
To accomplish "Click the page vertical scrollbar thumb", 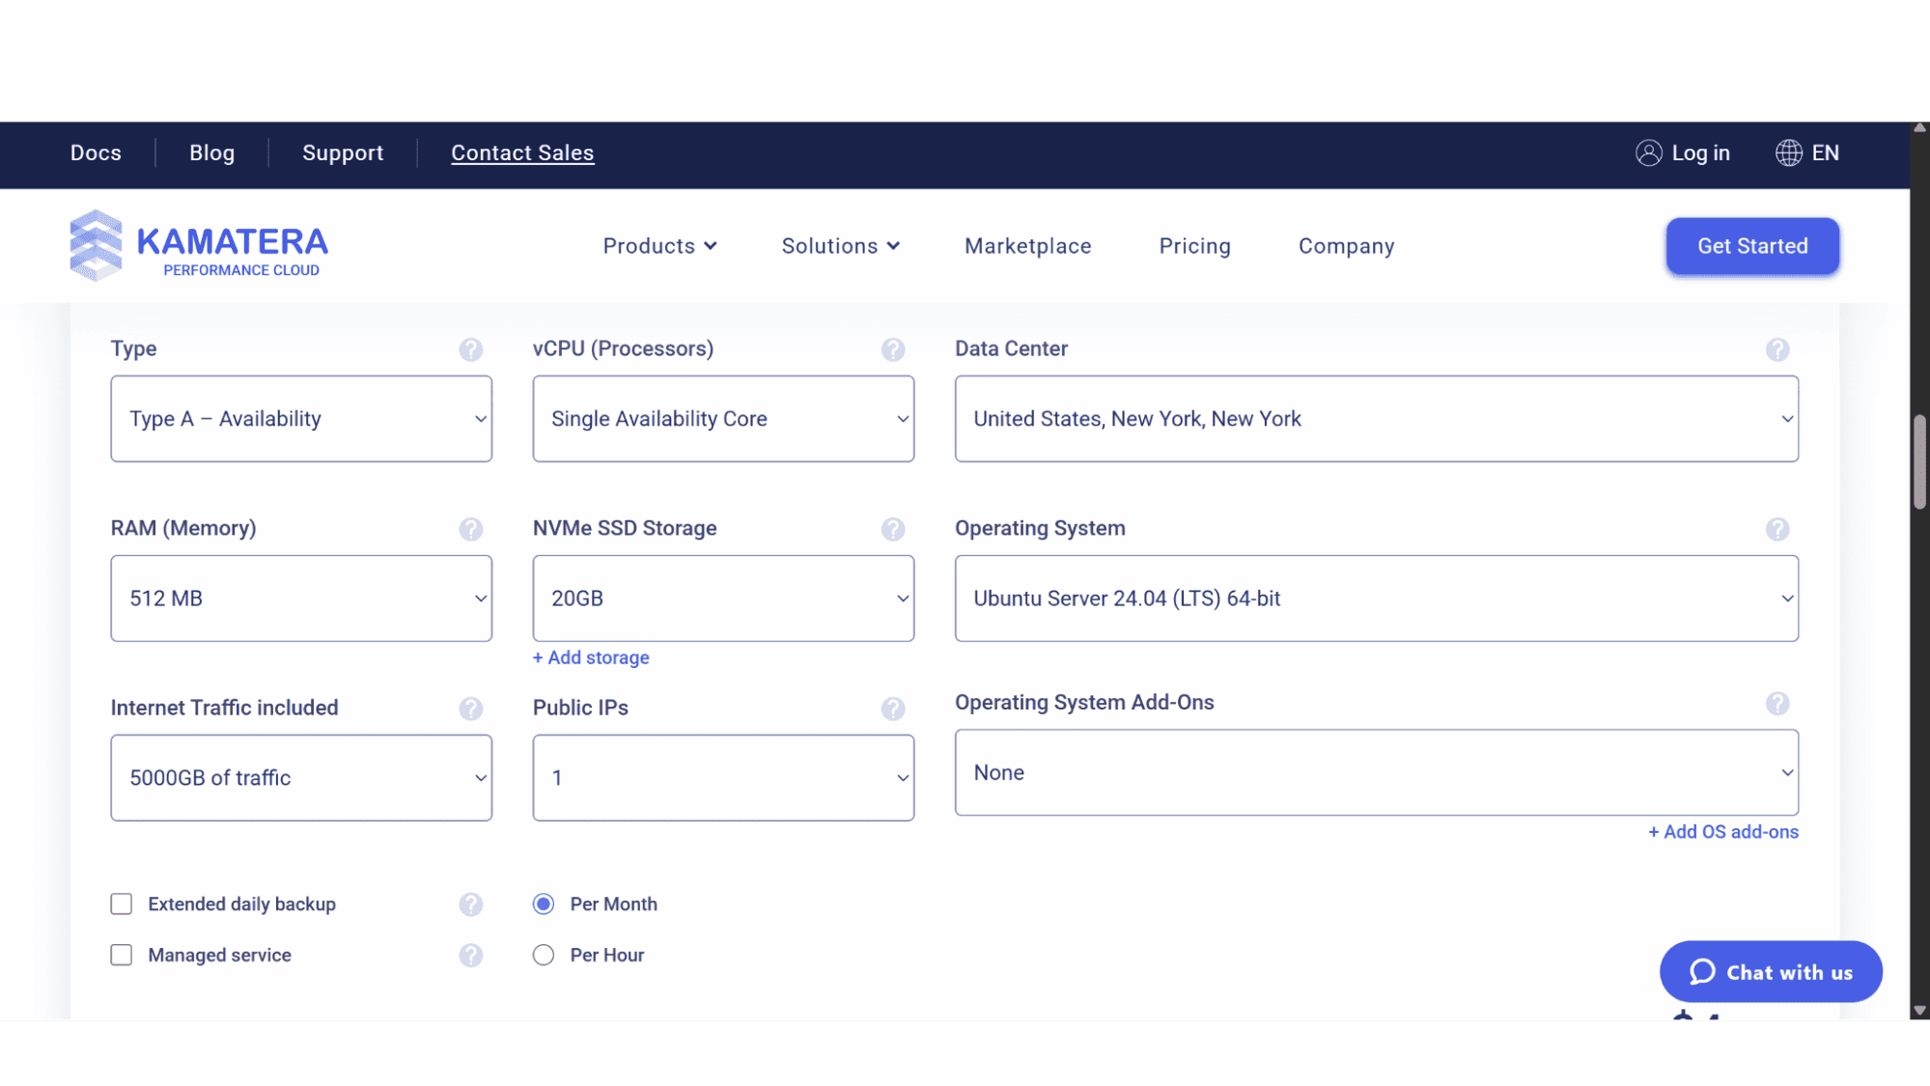I will [1919, 461].
